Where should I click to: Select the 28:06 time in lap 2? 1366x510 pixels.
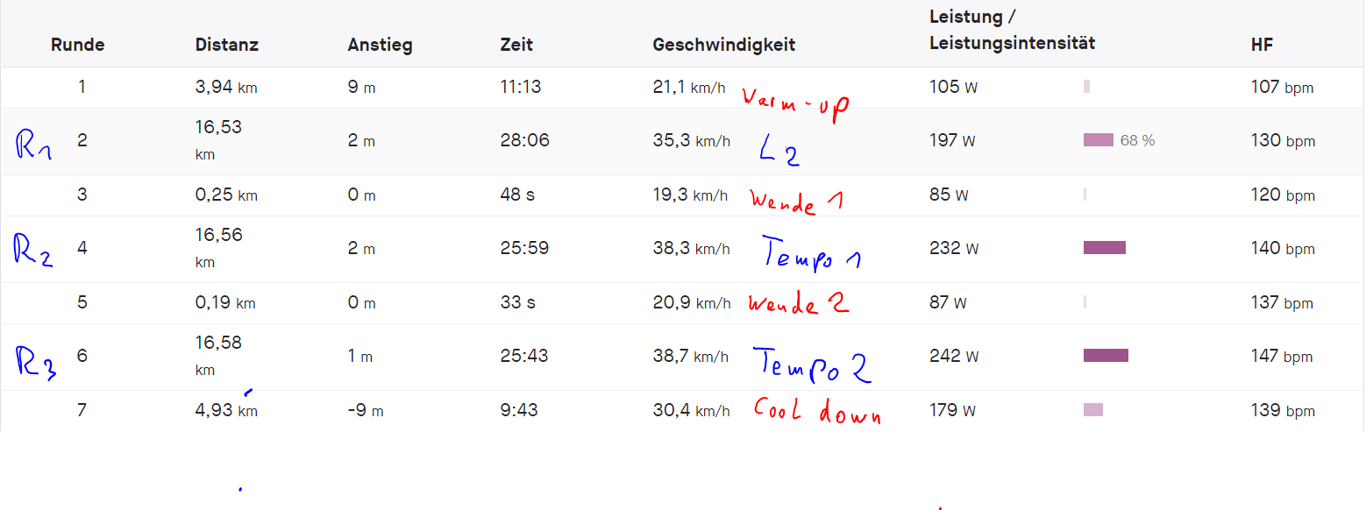pyautogui.click(x=524, y=140)
